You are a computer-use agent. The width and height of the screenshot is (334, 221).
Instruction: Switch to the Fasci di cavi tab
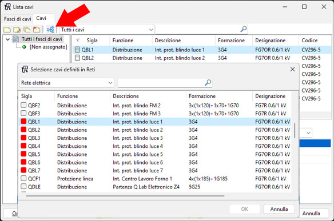pos(18,19)
